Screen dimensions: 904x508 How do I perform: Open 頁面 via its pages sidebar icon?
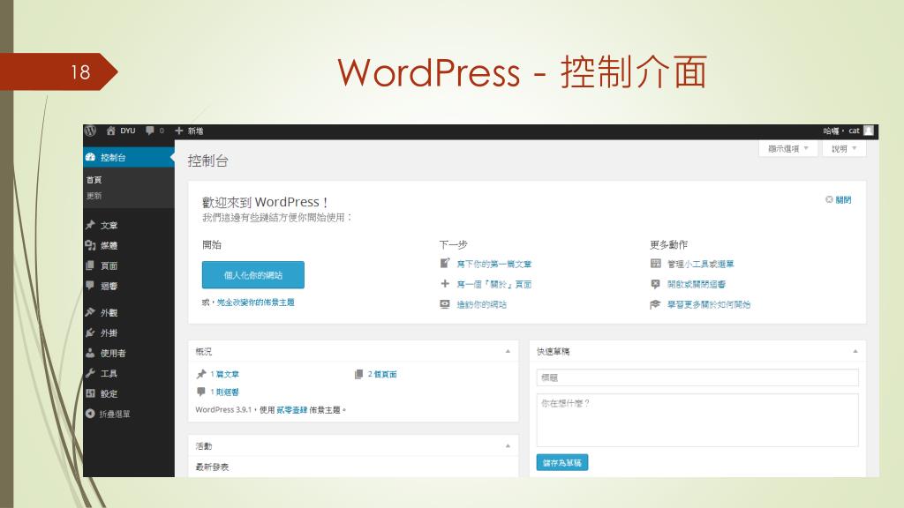click(x=90, y=265)
